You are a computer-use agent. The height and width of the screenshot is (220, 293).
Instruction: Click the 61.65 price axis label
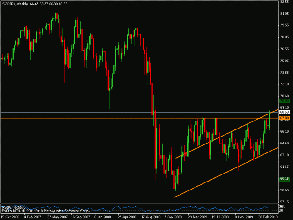tap(285, 167)
